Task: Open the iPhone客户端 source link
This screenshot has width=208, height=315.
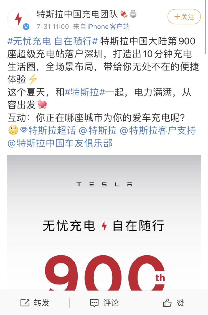Action: 108,27
